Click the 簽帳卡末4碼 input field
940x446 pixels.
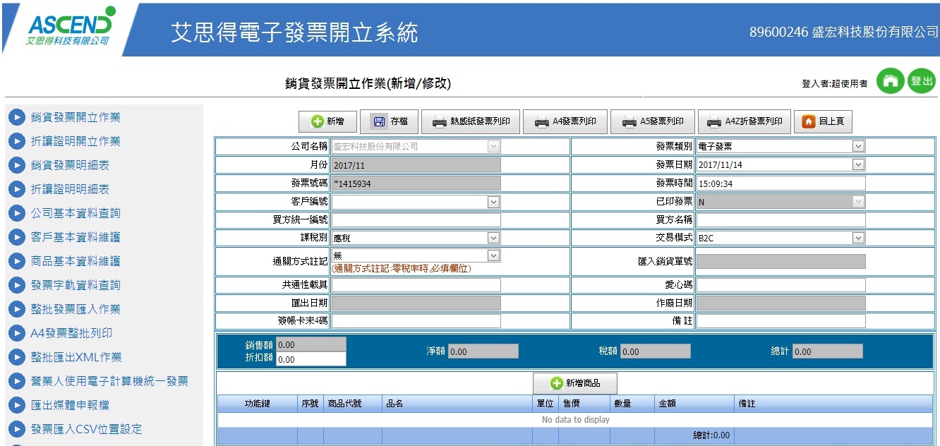416,321
